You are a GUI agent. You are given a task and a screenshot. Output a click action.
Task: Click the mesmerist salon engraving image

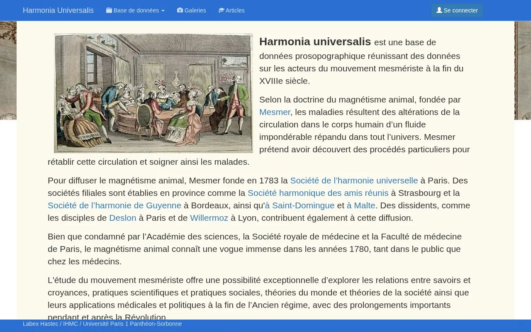(x=153, y=93)
